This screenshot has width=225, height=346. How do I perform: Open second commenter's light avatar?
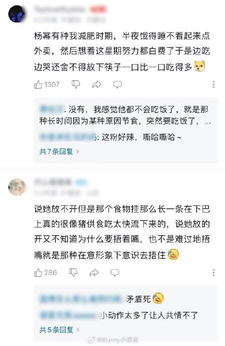tap(17, 187)
